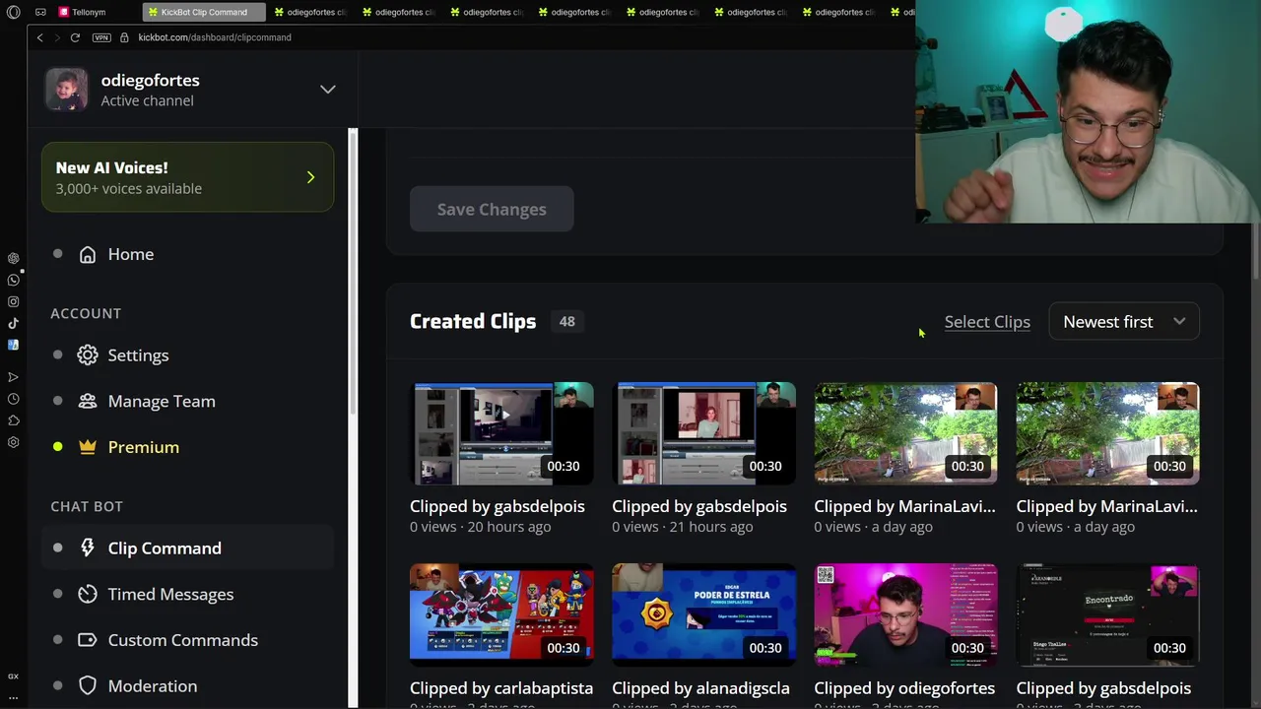Viewport: 1261px width, 709px height.
Task: Reload the page with the refresh icon
Action: (75, 37)
